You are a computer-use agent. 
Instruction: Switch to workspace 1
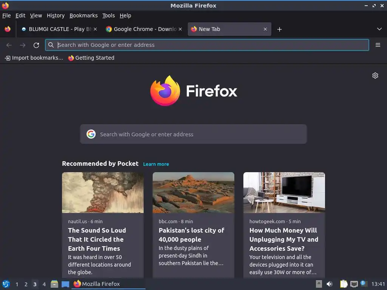17,284
